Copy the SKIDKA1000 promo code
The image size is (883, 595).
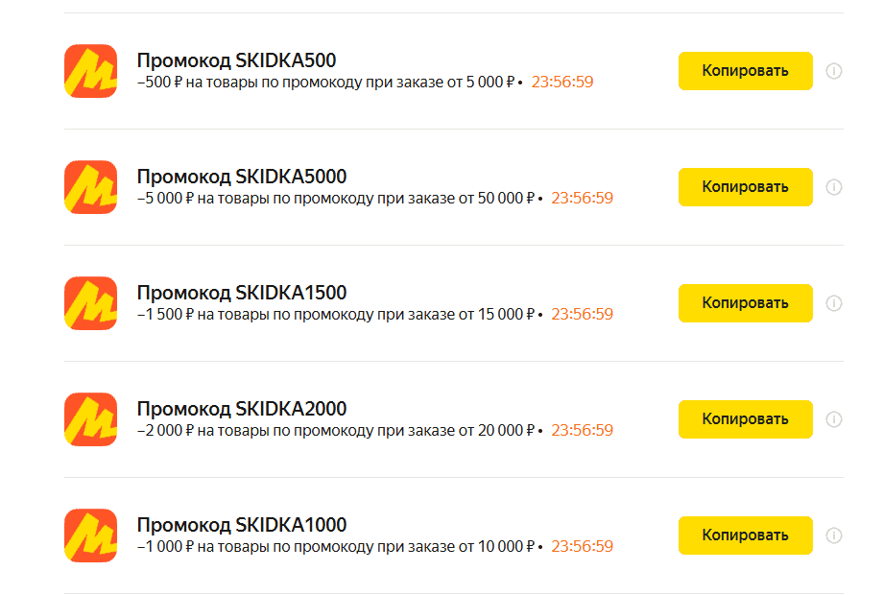point(745,535)
